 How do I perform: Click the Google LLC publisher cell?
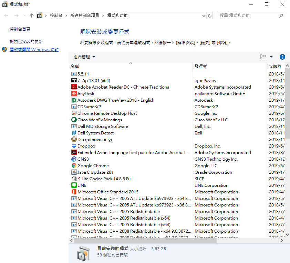point(206,166)
